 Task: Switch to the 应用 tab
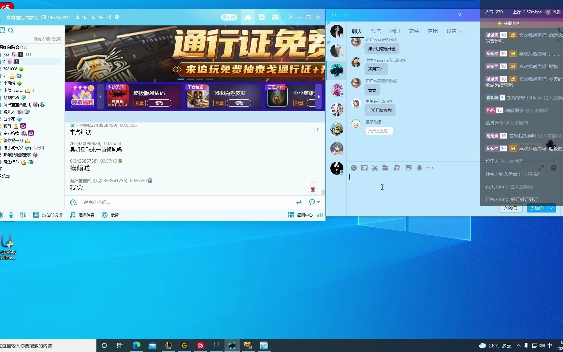pyautogui.click(x=432, y=31)
